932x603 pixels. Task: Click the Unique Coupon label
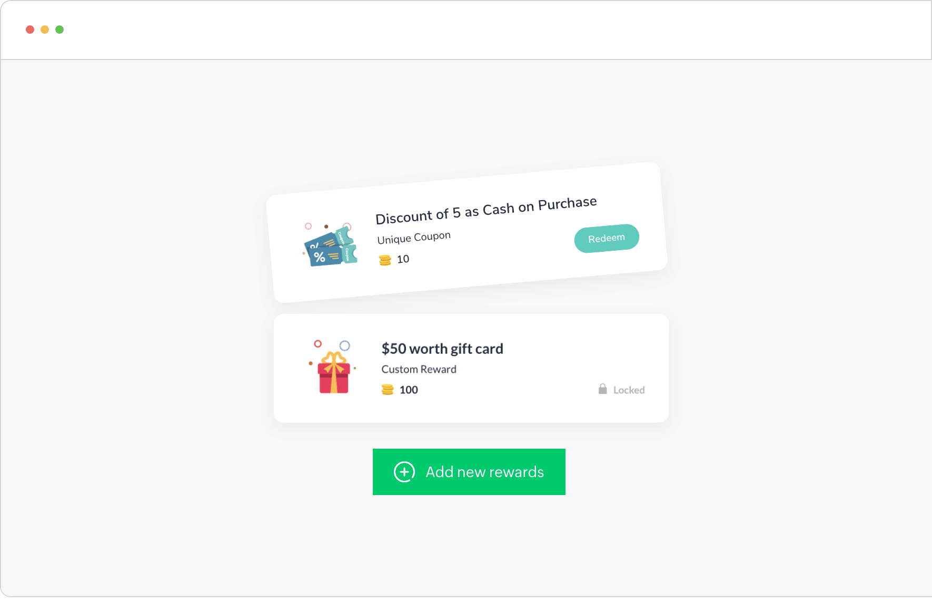coord(414,238)
